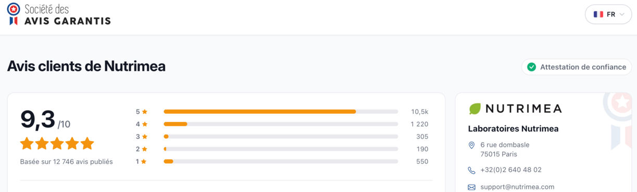Viewport: 637px width, 192px height.
Task: Click the green checkmark attestation icon
Action: pos(531,67)
